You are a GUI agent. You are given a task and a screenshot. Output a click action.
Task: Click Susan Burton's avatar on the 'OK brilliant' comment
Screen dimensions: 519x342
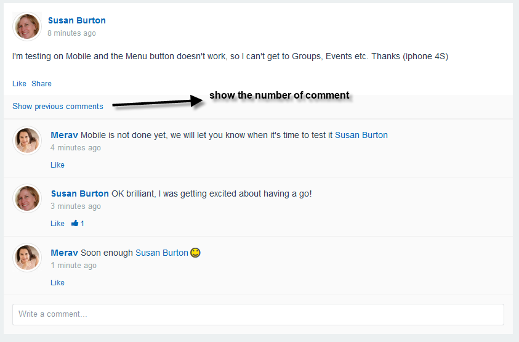27,198
